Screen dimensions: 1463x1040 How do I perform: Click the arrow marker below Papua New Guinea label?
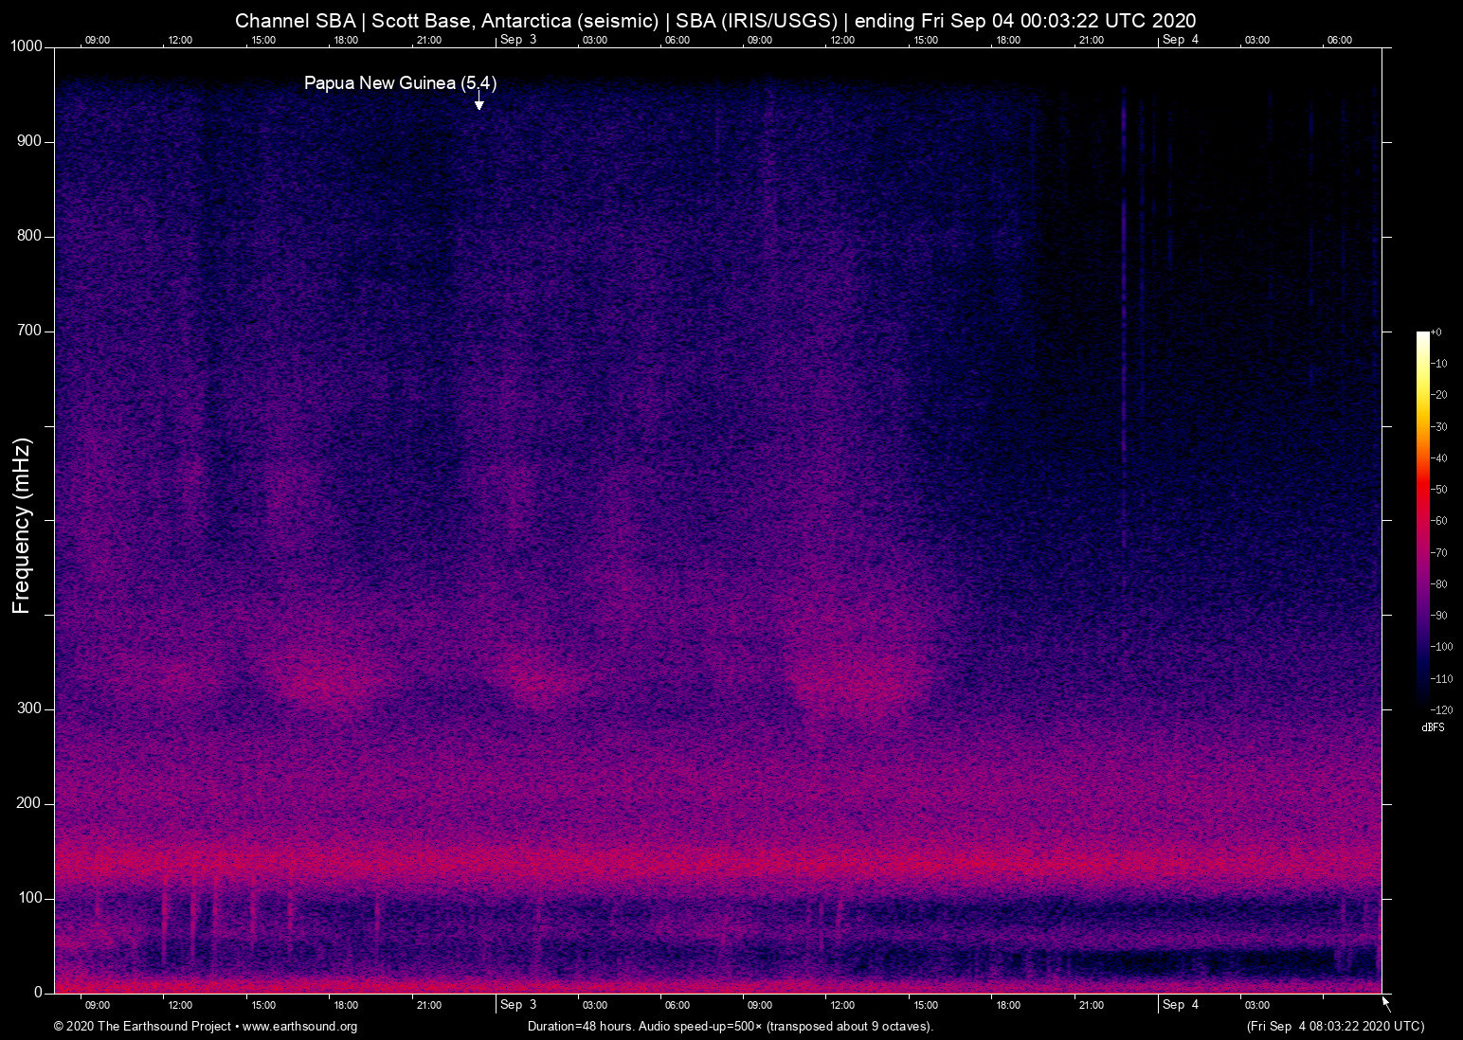pyautogui.click(x=479, y=102)
